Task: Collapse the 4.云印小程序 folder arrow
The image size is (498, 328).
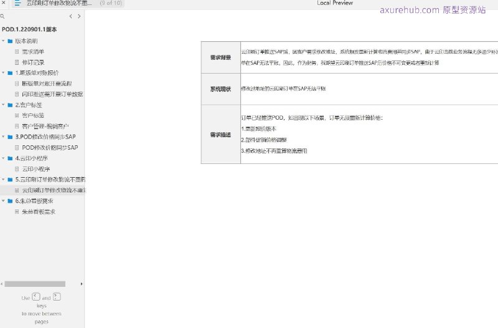Action: click(3, 158)
